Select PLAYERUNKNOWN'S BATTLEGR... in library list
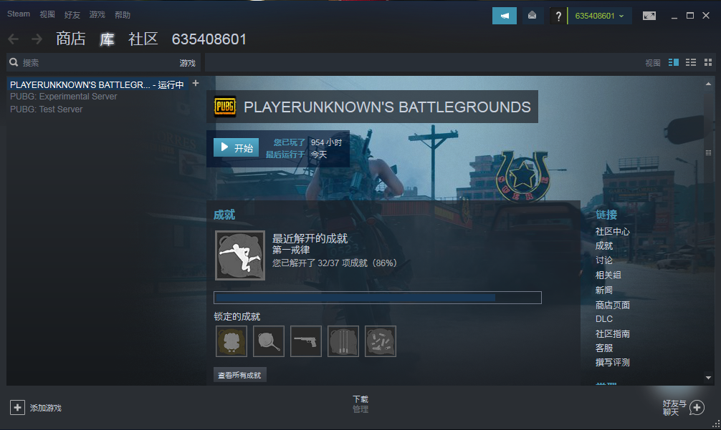Image resolution: width=721 pixels, height=430 pixels. coord(97,84)
